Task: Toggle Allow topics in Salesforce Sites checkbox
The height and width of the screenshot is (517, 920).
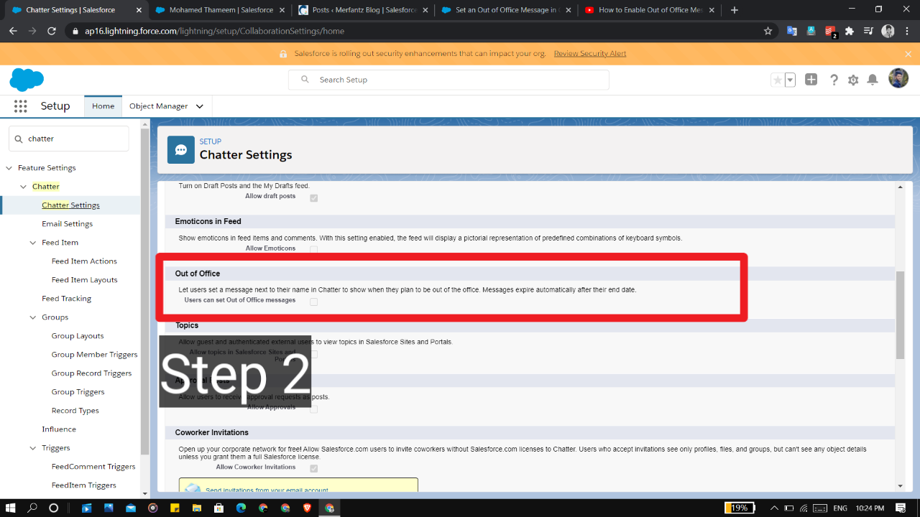Action: click(x=313, y=354)
